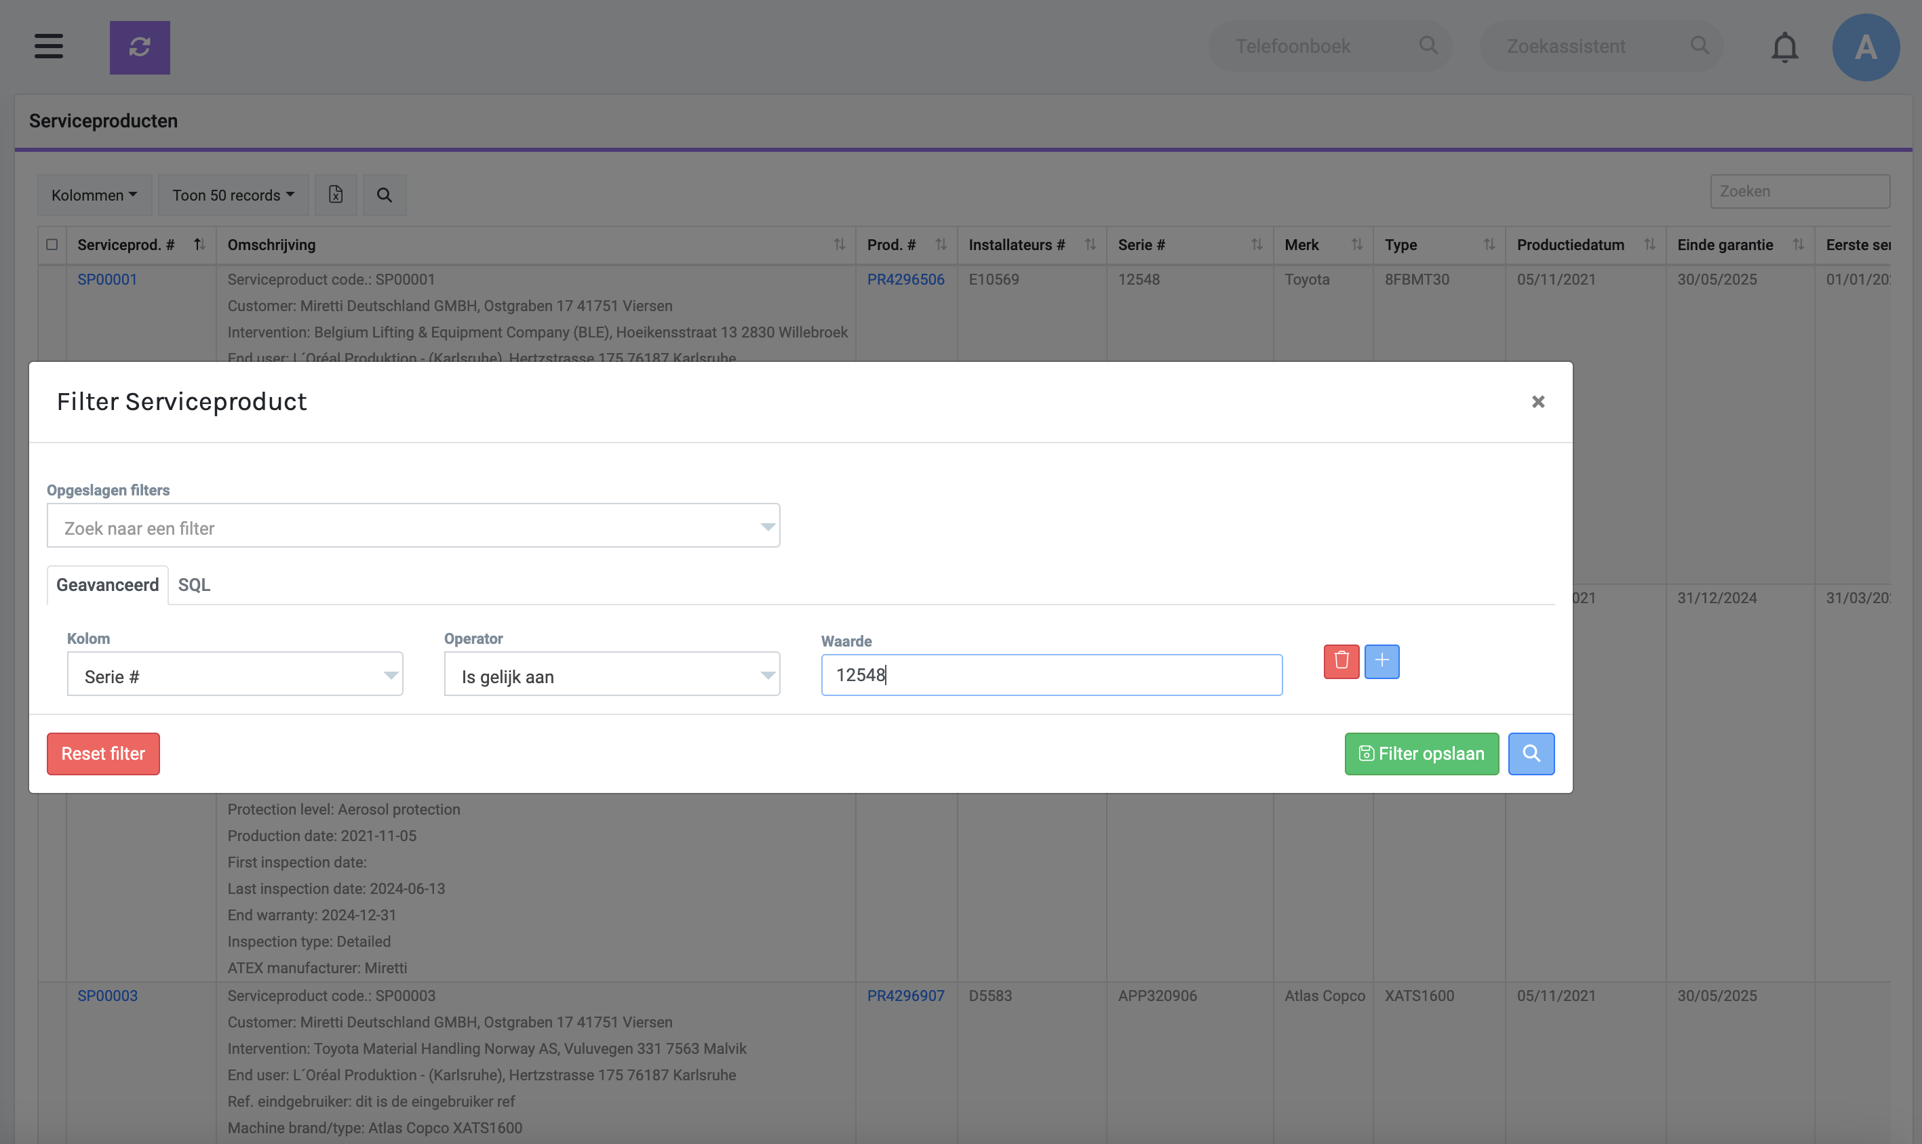The height and width of the screenshot is (1144, 1922).
Task: Click the D5583 installateurs cell
Action: 990,995
